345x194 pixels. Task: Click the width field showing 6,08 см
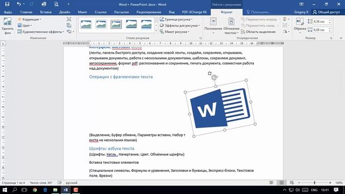click(320, 30)
